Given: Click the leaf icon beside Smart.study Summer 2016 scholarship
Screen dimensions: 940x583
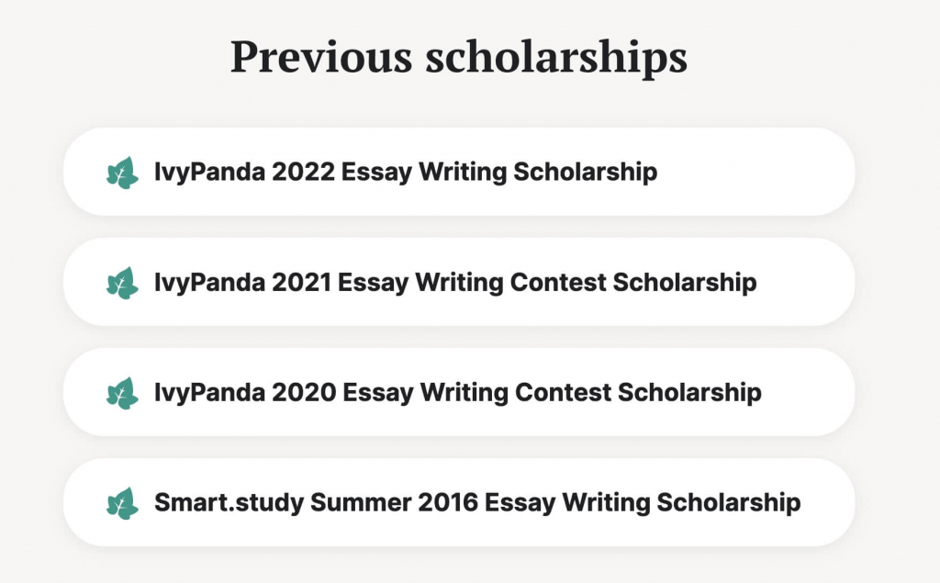Looking at the screenshot, I should (x=122, y=502).
